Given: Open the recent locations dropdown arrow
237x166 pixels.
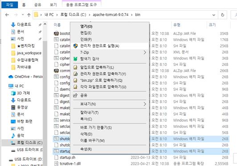Looking at the screenshot, I should pos(23,15).
